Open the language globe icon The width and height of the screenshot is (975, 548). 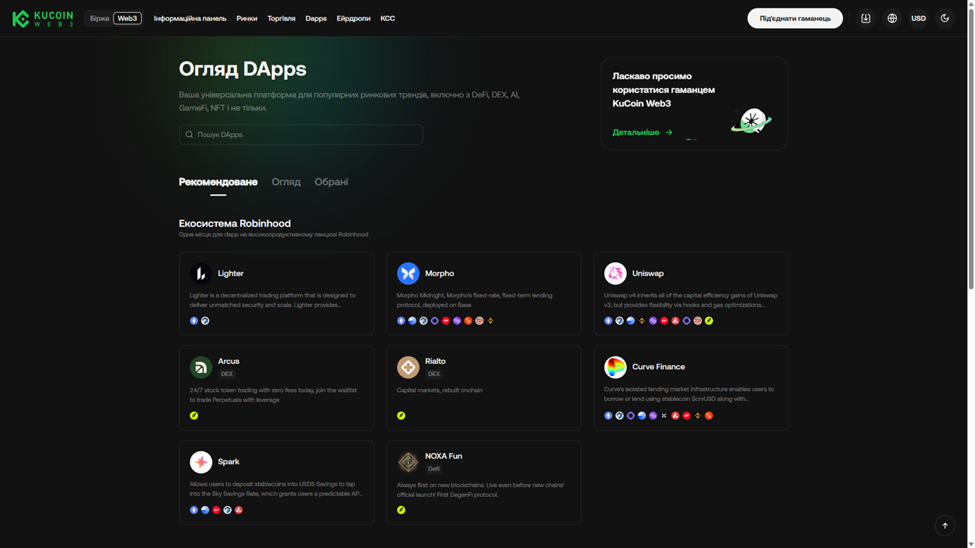892,18
